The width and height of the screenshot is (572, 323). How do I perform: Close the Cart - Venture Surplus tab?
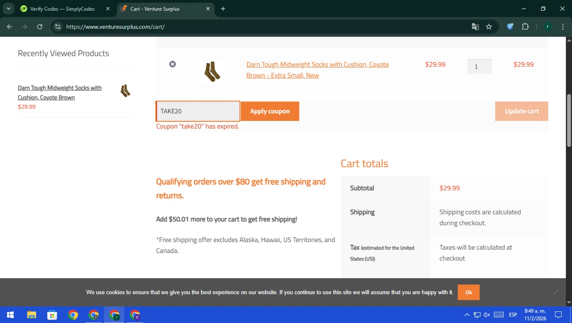pos(208,9)
